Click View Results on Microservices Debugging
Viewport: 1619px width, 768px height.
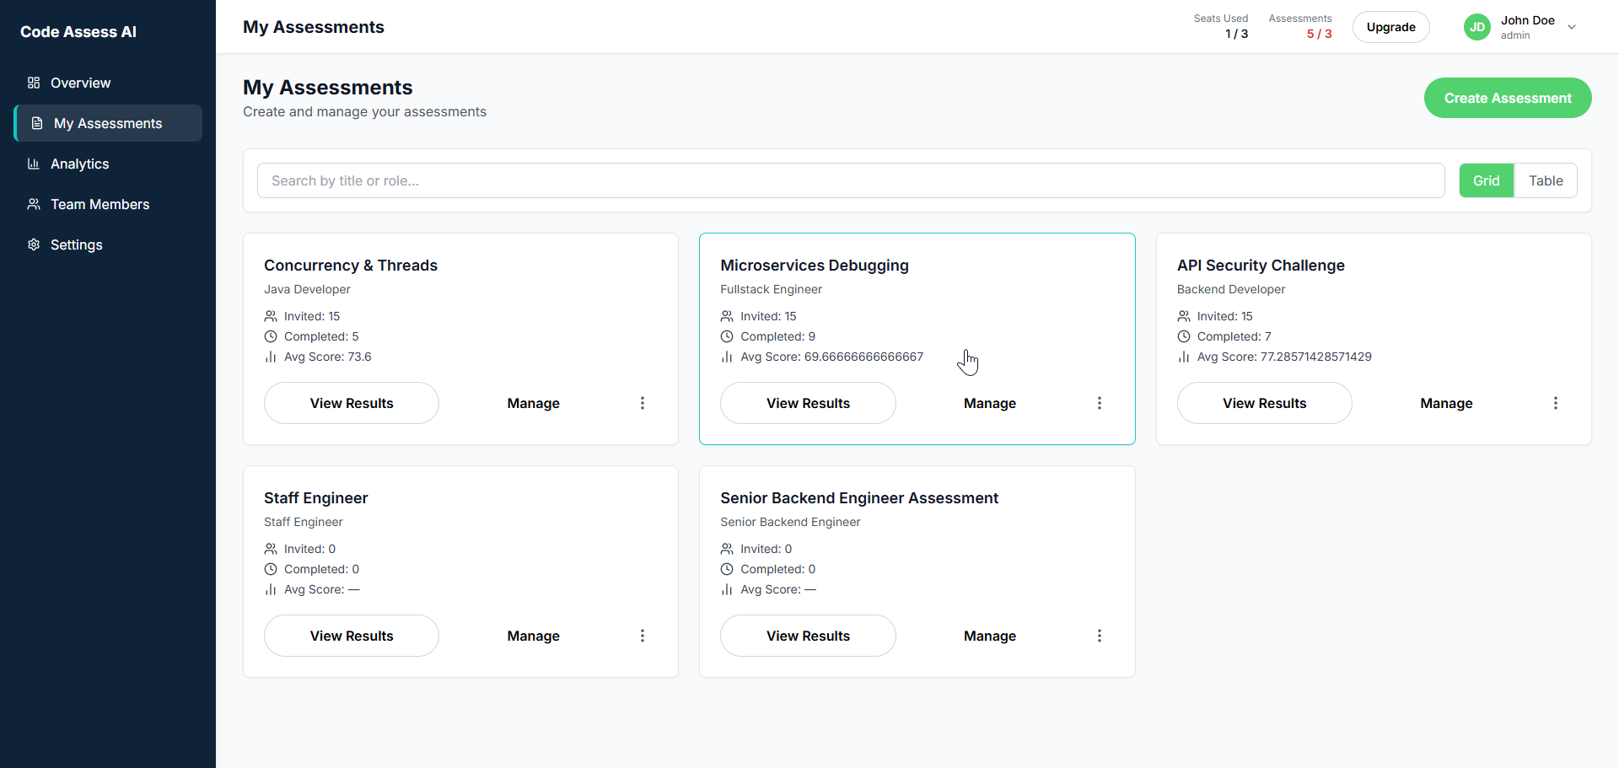click(808, 403)
